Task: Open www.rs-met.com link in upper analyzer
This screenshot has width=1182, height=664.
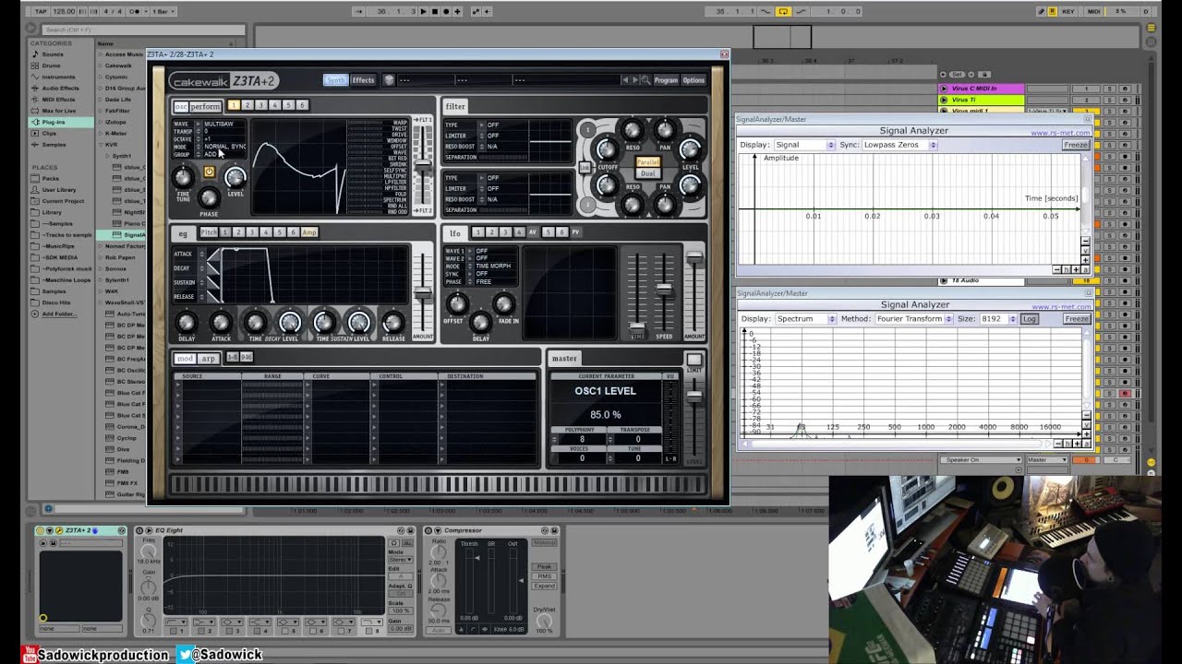Action: click(1060, 133)
